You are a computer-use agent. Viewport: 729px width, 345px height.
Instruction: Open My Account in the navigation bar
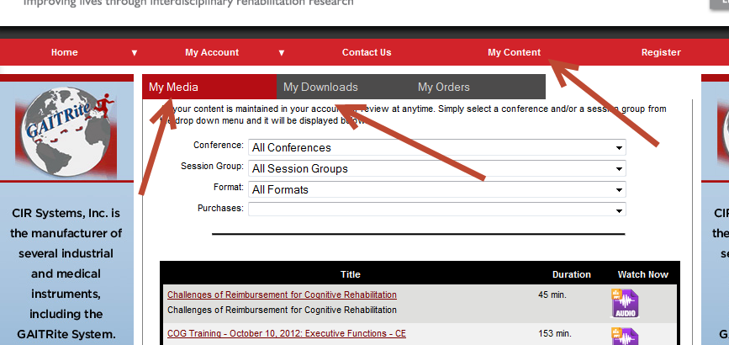click(212, 52)
